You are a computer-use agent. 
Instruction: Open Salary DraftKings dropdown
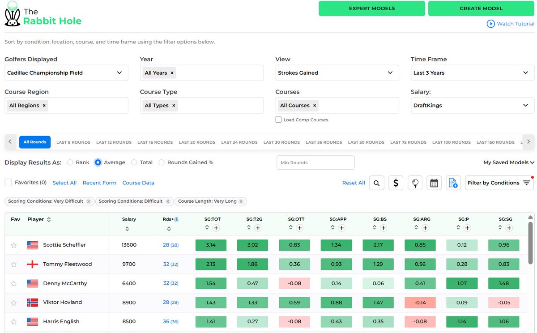473,106
